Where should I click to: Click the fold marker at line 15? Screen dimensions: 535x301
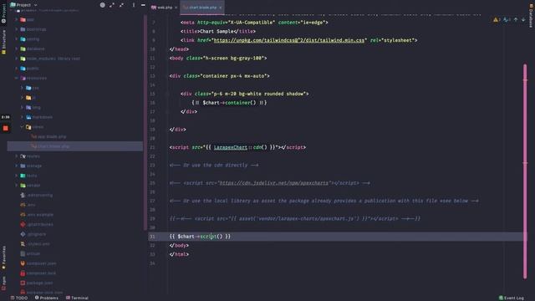[x=167, y=94]
